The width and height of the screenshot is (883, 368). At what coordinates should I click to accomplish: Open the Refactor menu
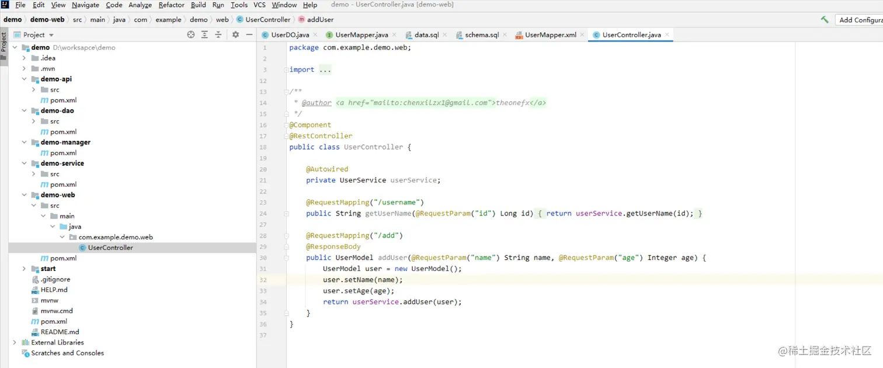pyautogui.click(x=171, y=5)
